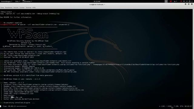Click 'WordPress theme in use: radiate' line

[20, 79]
